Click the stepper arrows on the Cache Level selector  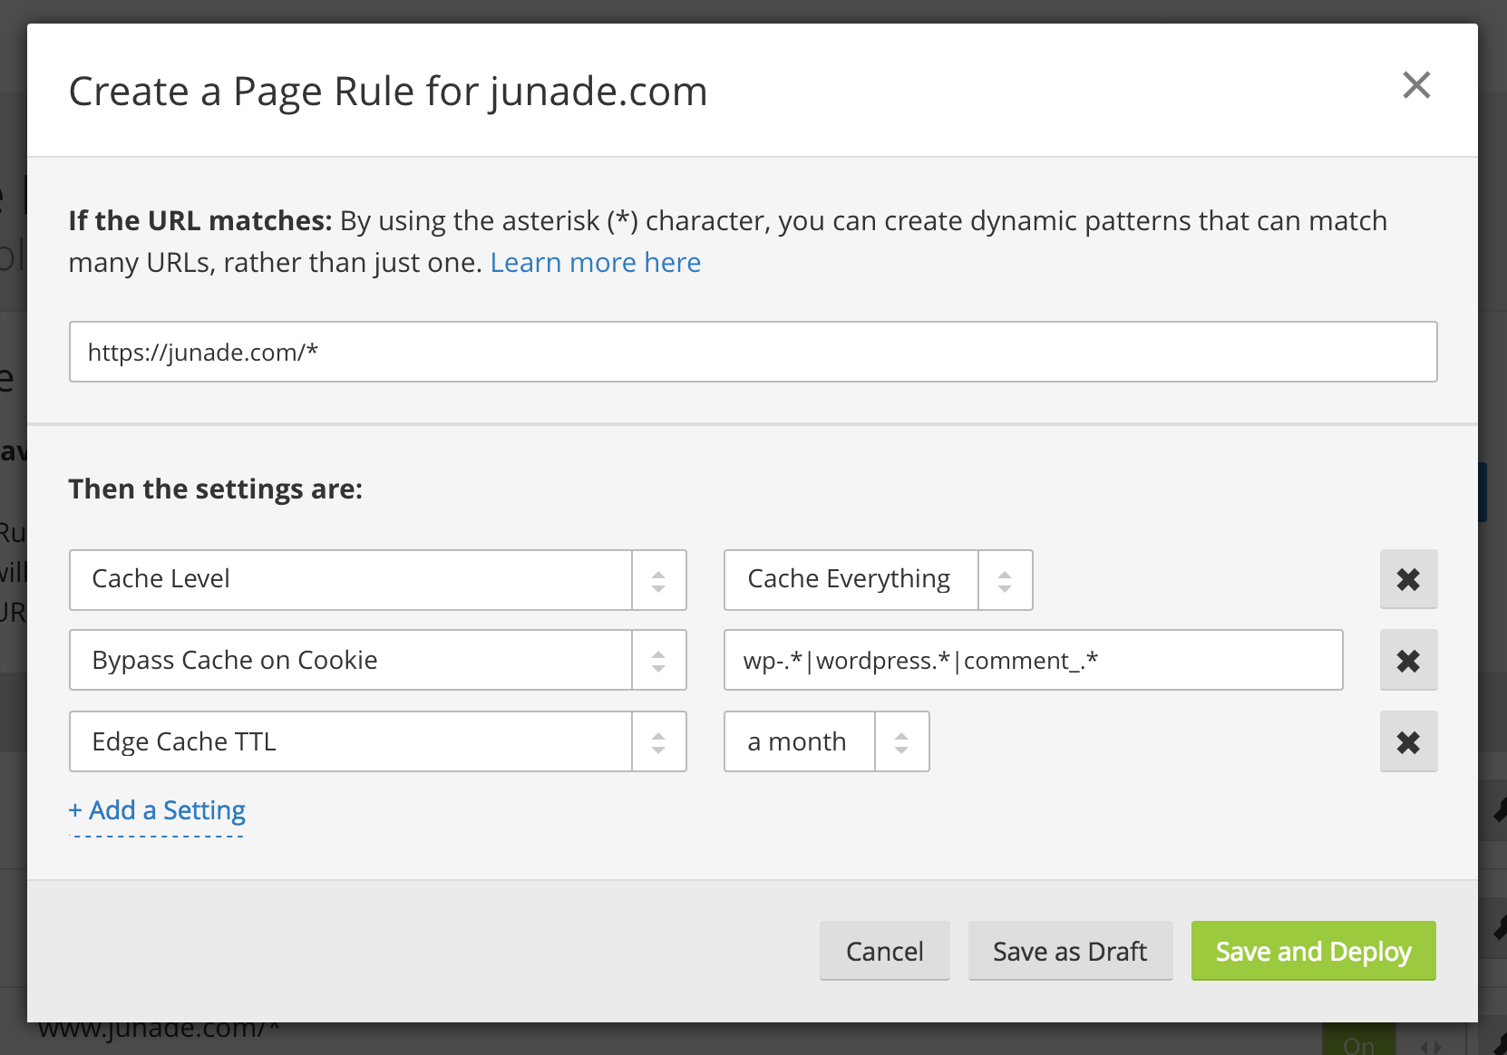[659, 580]
